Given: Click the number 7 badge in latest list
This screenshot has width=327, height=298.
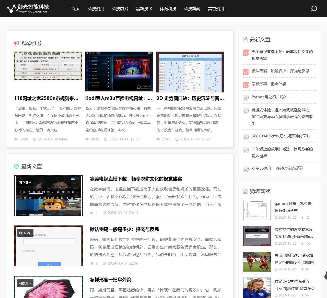Looking at the screenshot, I should (x=246, y=150).
